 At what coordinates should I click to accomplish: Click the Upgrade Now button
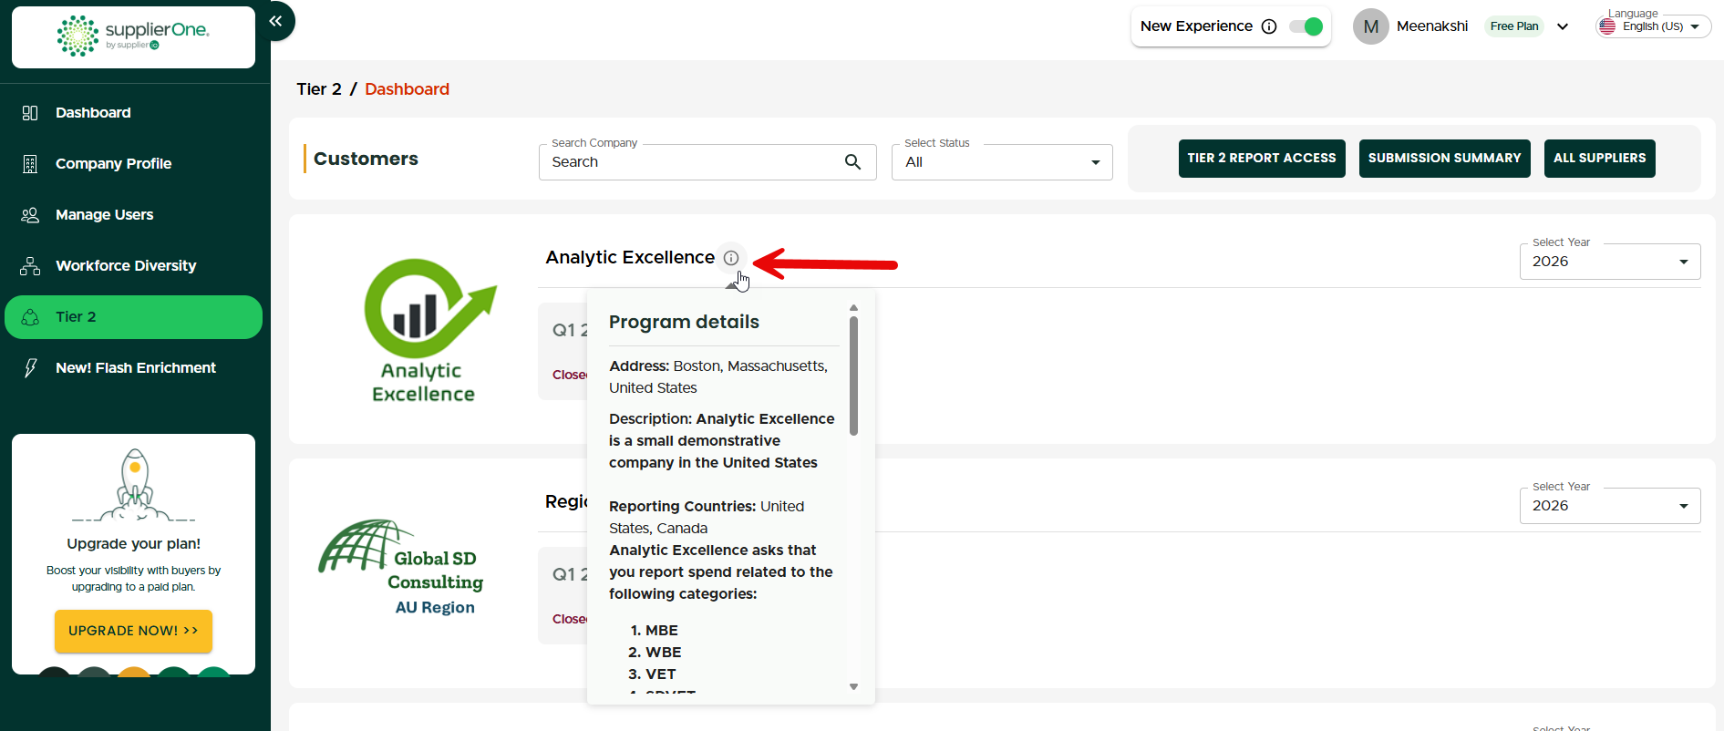[133, 631]
